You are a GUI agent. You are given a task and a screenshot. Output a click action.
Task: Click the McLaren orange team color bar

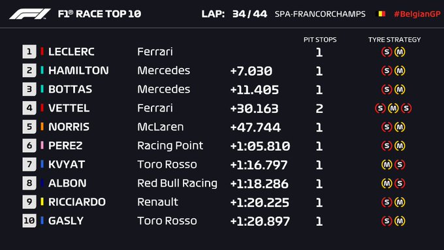[42, 127]
